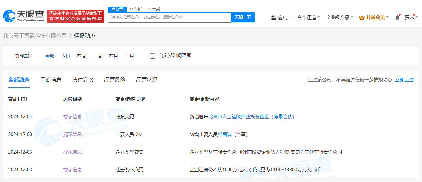
Task: Switch to the 全部动态 tab
Action: 19,79
